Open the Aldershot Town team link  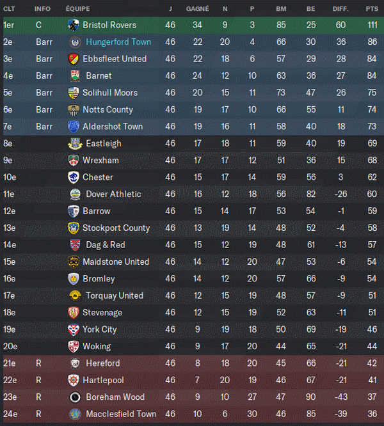coord(113,127)
